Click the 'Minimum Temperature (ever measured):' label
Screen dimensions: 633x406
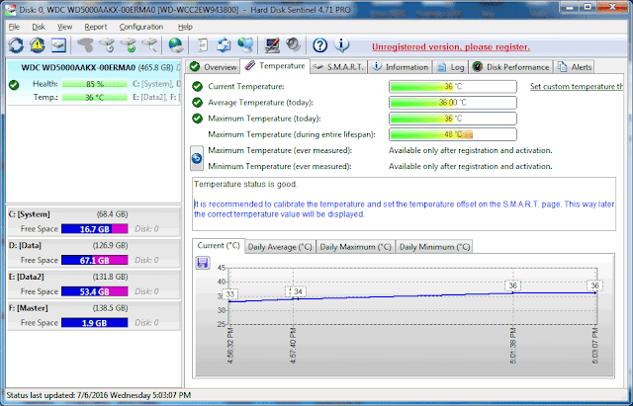coord(280,166)
